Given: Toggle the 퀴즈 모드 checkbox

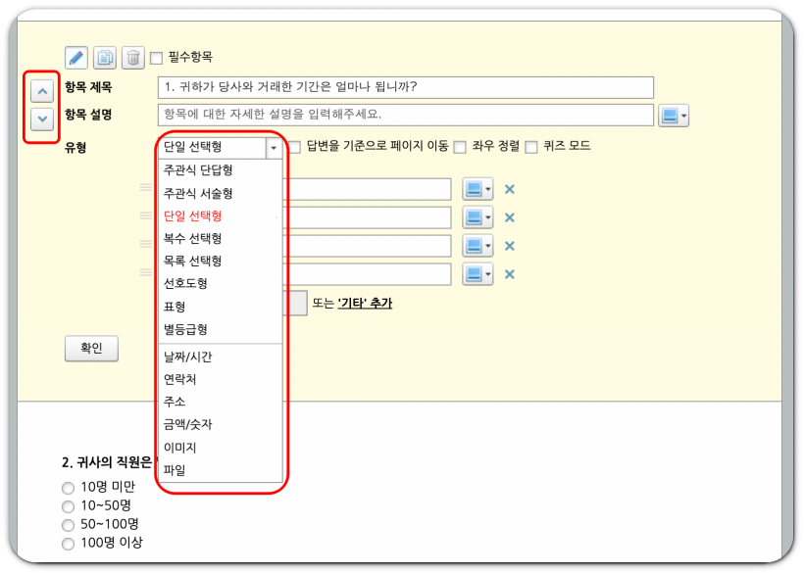Looking at the screenshot, I should (531, 147).
